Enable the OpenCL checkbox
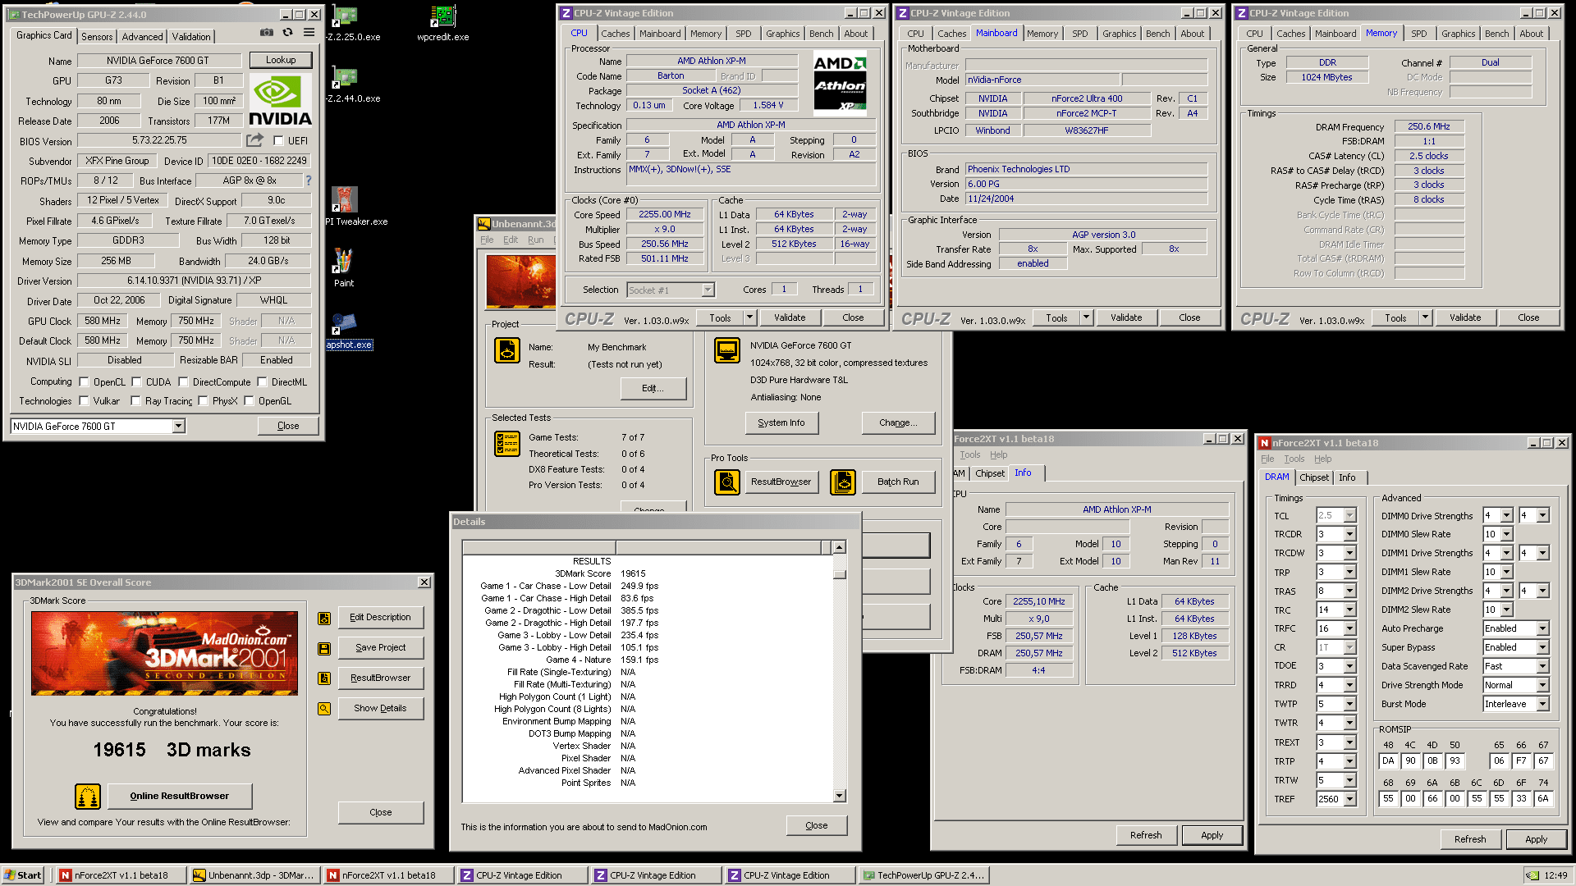 84,382
